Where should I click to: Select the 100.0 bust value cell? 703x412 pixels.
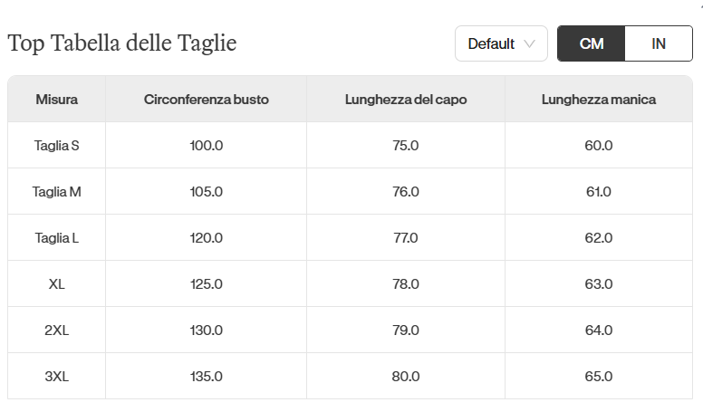(x=207, y=145)
